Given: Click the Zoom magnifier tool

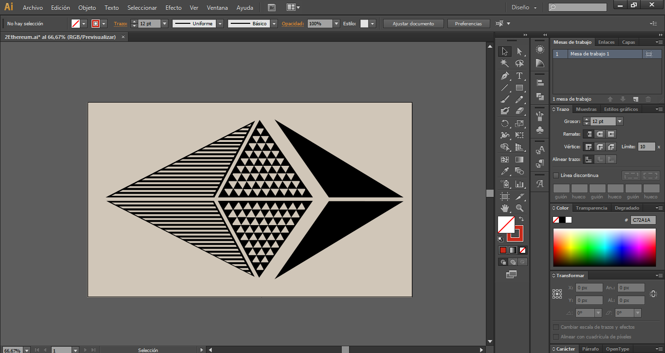Looking at the screenshot, I should [519, 208].
